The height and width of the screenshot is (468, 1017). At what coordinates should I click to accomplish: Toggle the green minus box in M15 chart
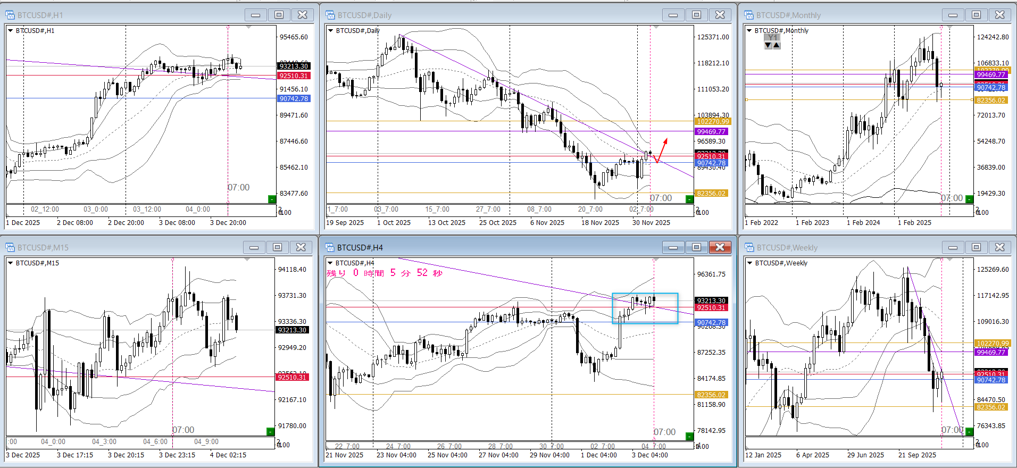click(271, 431)
